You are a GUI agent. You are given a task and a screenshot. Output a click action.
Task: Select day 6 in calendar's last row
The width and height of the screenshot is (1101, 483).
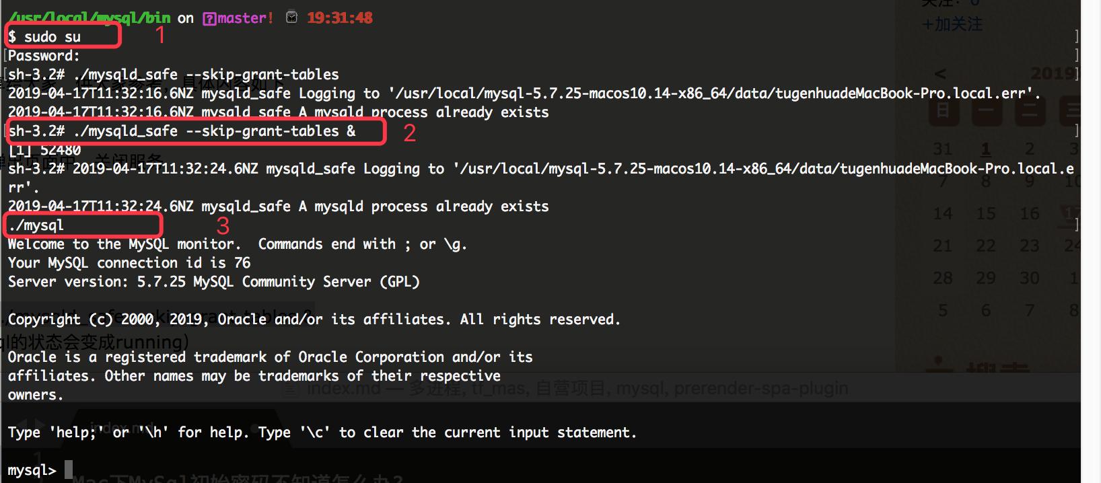986,311
